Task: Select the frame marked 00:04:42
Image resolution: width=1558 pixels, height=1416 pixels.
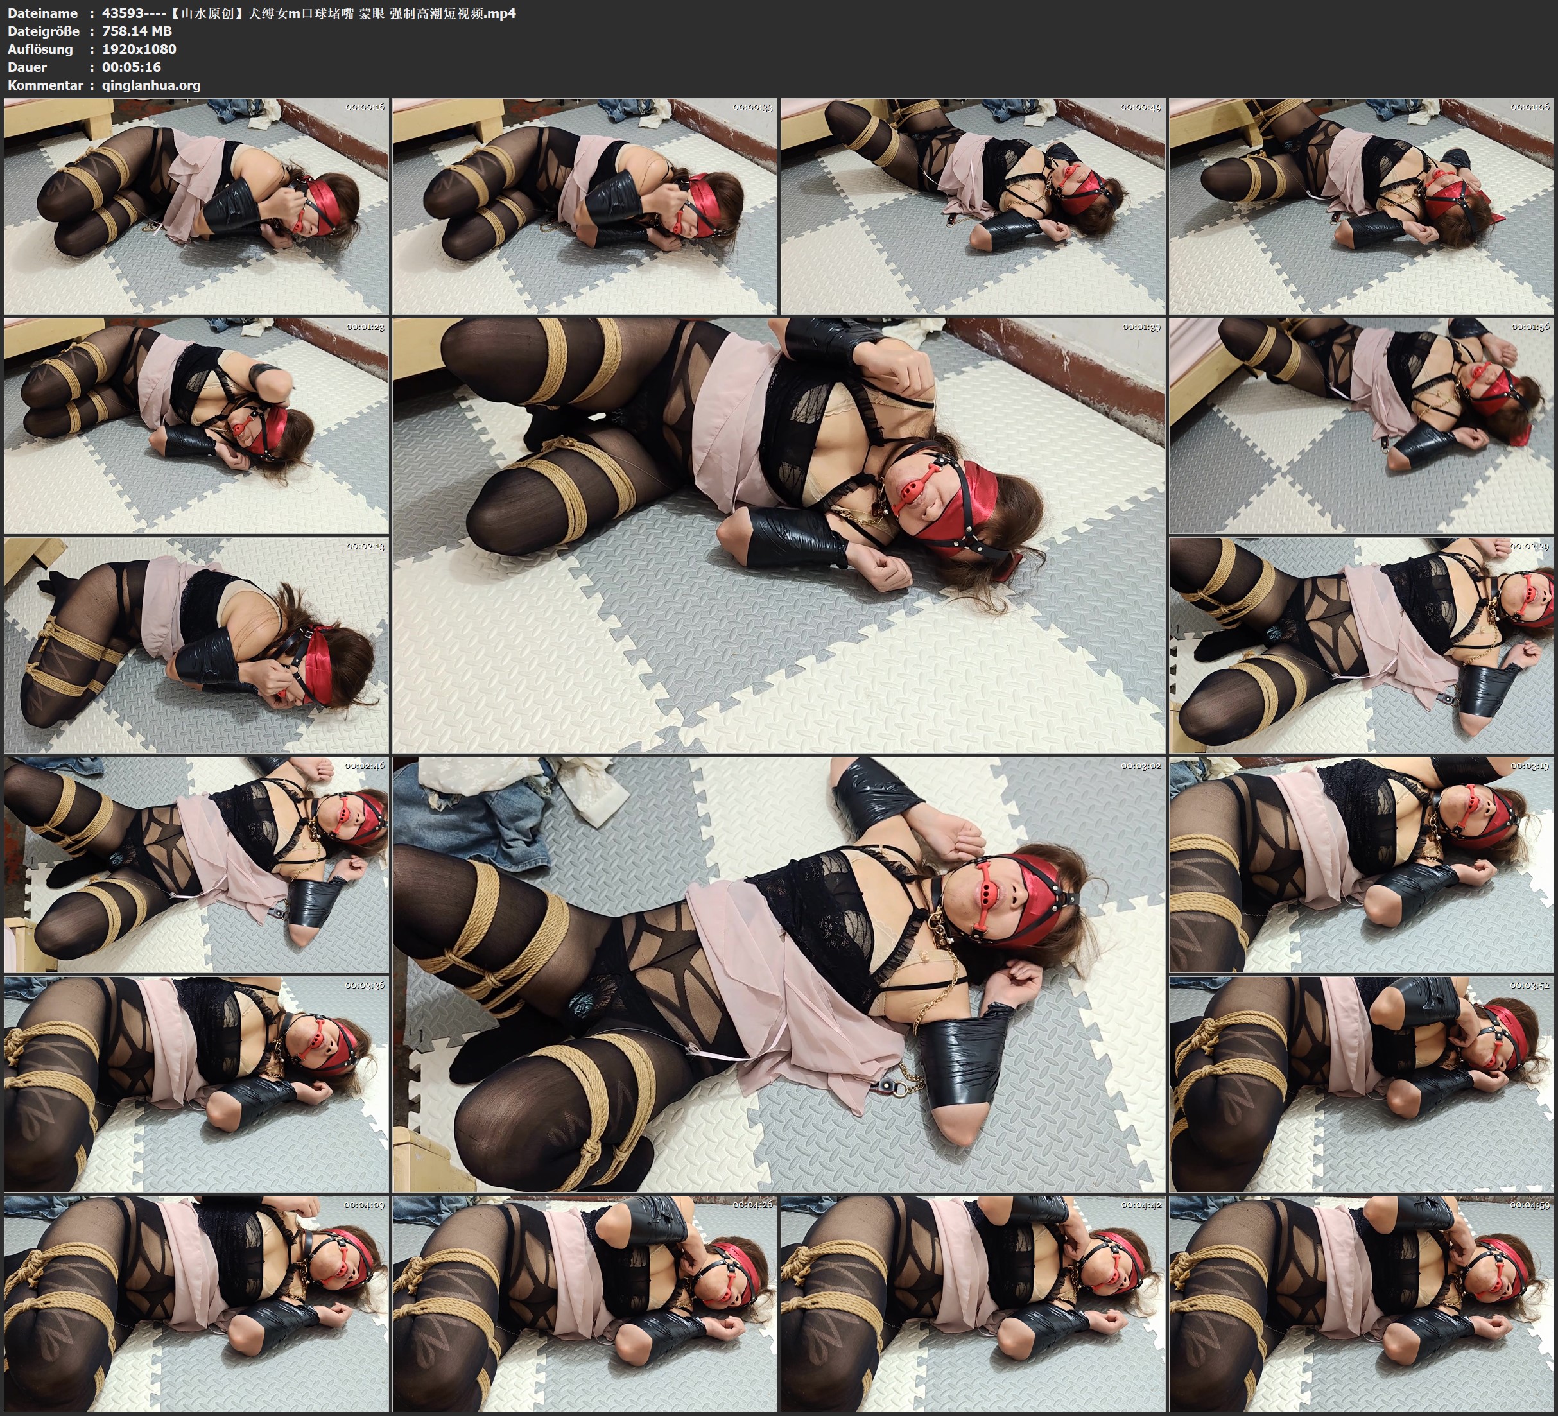Action: tap(972, 1303)
